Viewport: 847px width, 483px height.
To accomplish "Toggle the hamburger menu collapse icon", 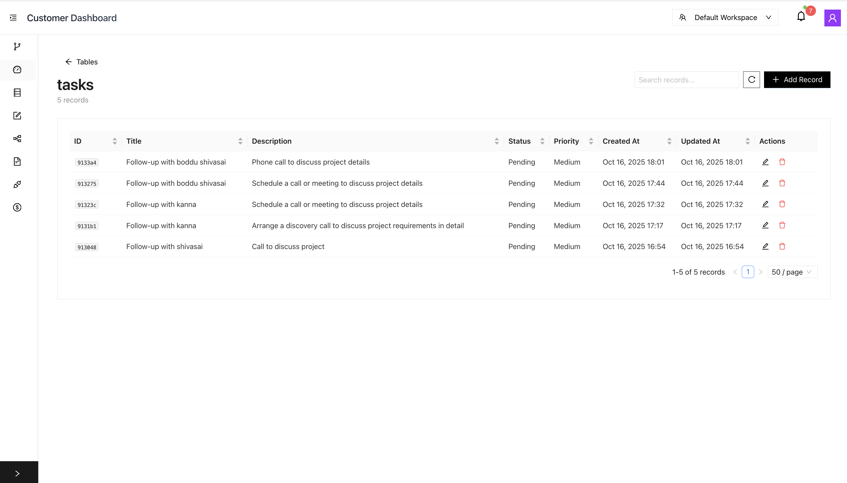I will (13, 18).
